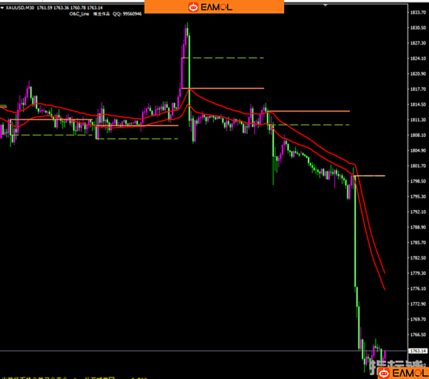Click the 1766.30 label on price axis
Screen dimensions: 429x379
(418, 335)
